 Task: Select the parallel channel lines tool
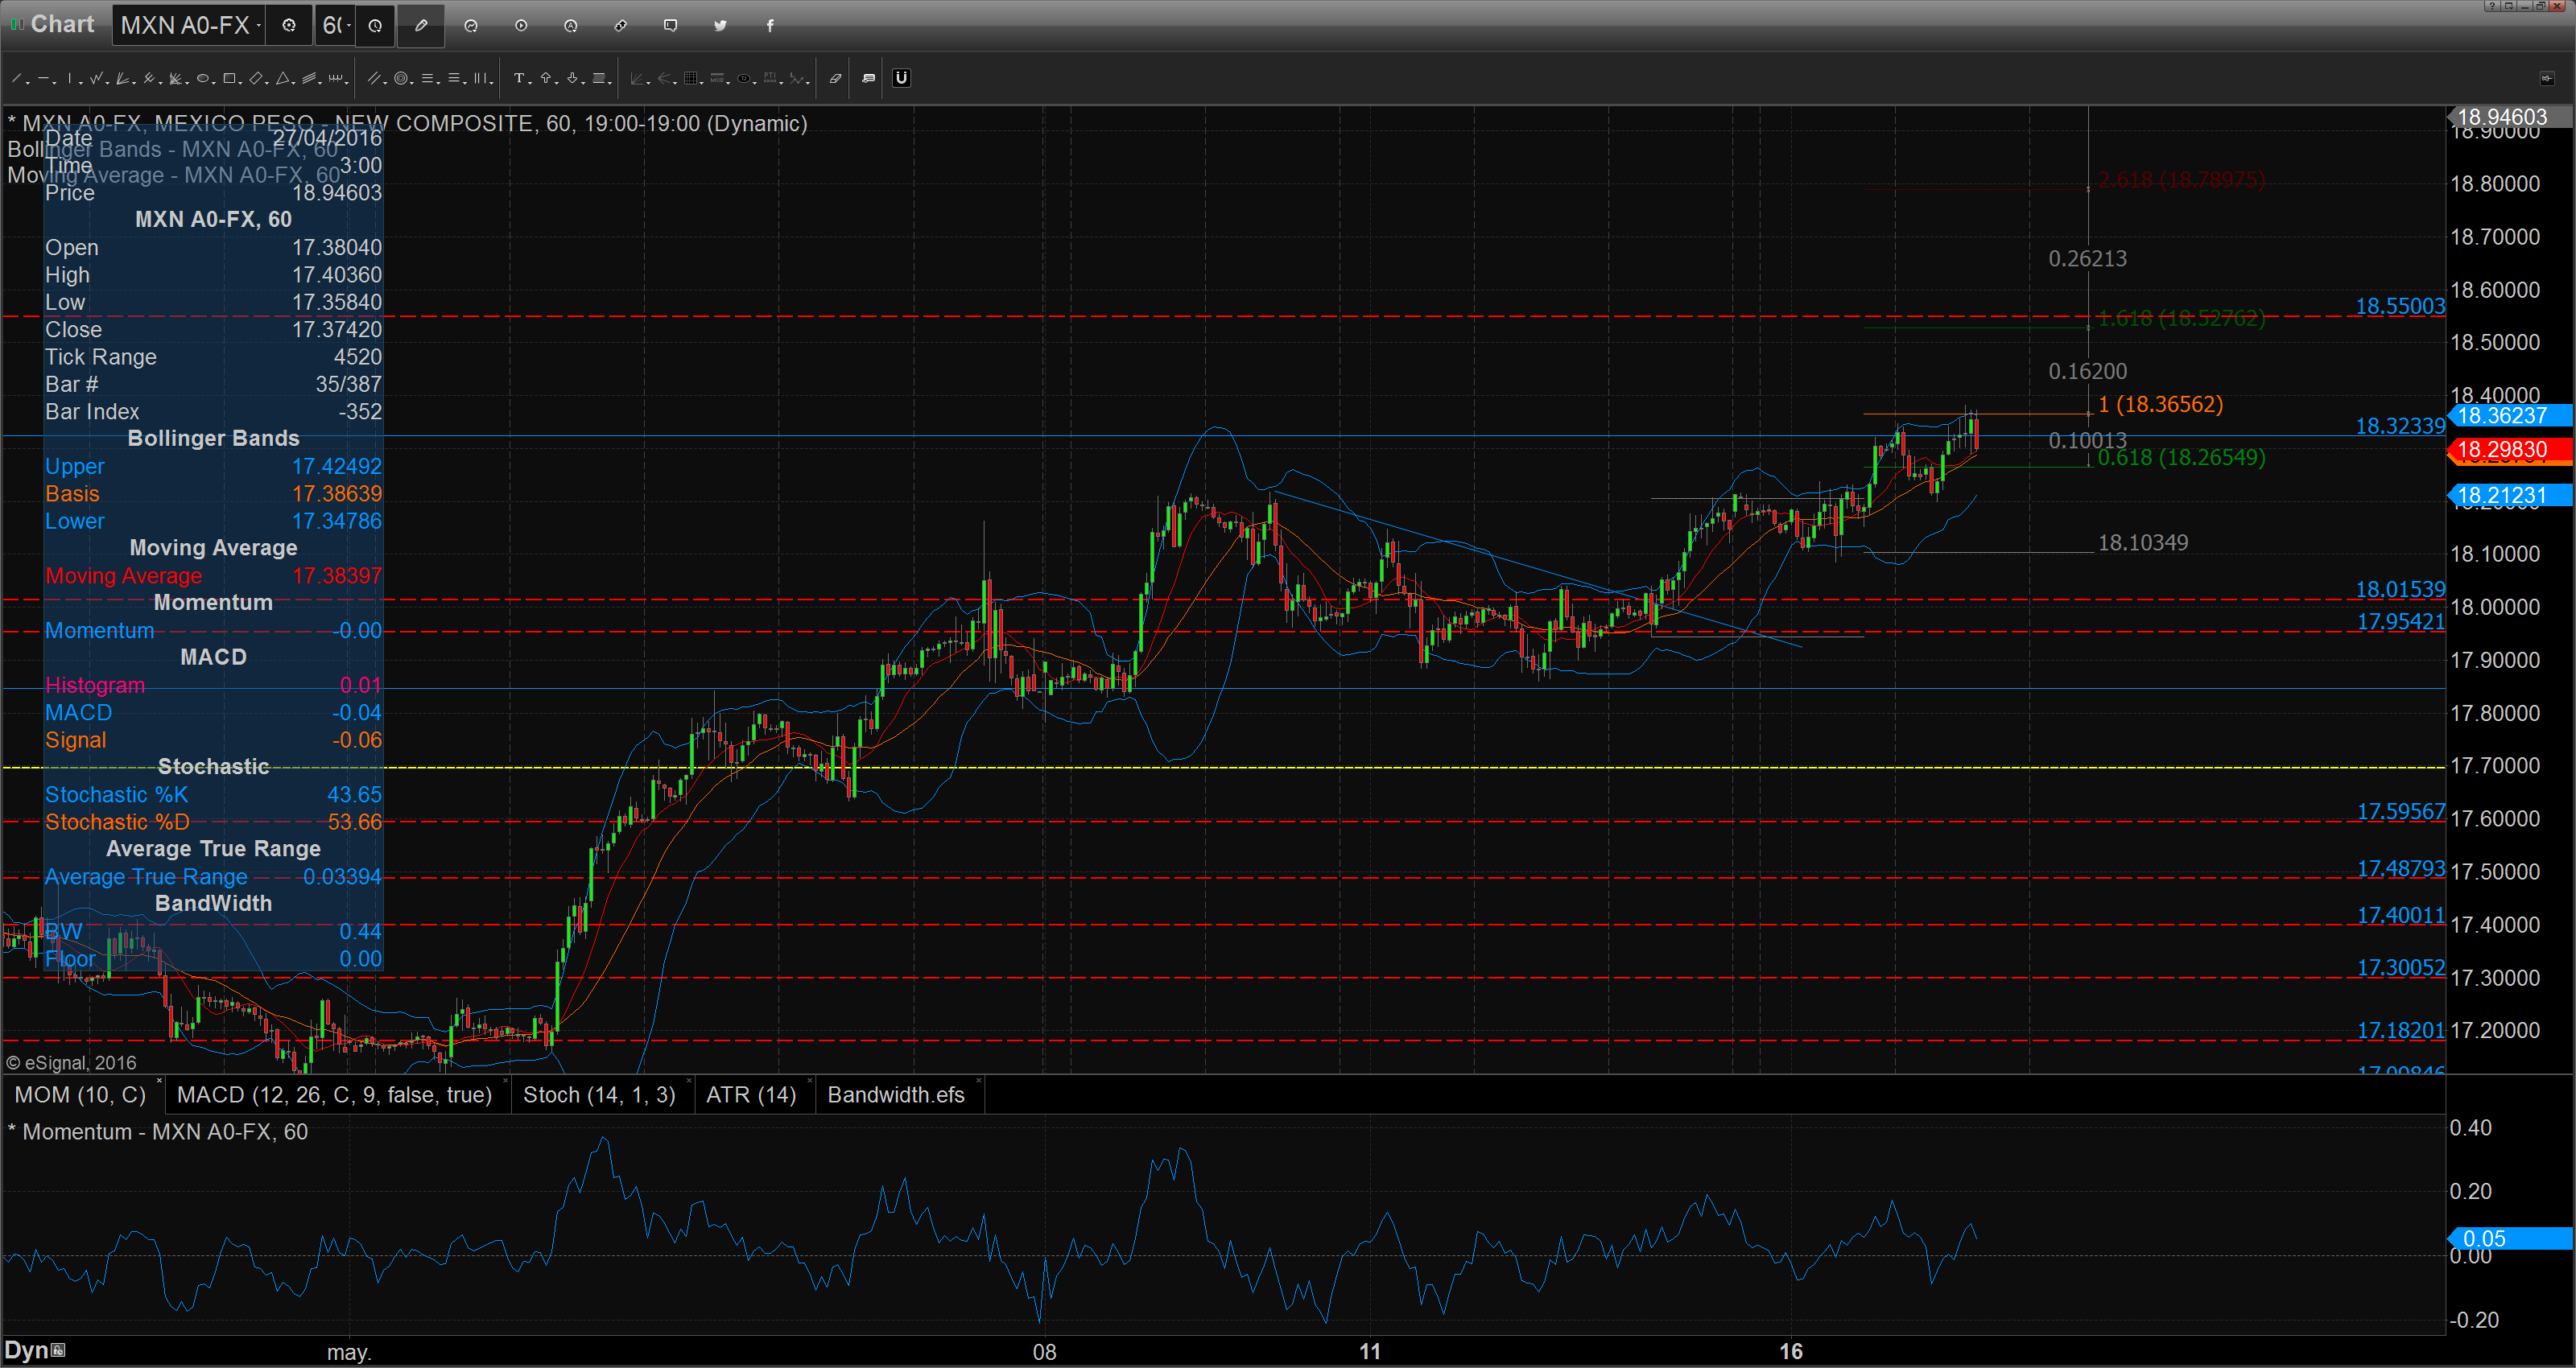click(374, 78)
